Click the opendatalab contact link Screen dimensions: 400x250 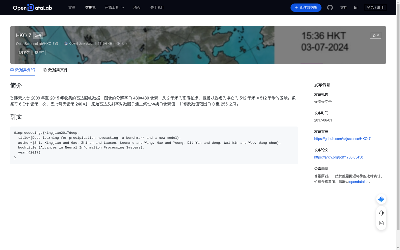coord(359,182)
